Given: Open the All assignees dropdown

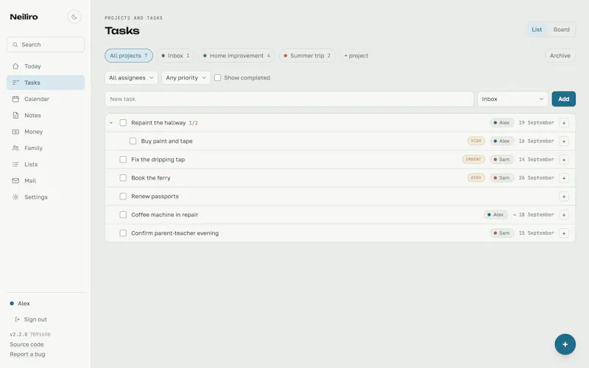Looking at the screenshot, I should click(131, 78).
